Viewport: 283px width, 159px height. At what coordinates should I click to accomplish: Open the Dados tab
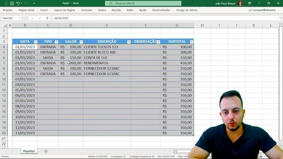click(102, 10)
